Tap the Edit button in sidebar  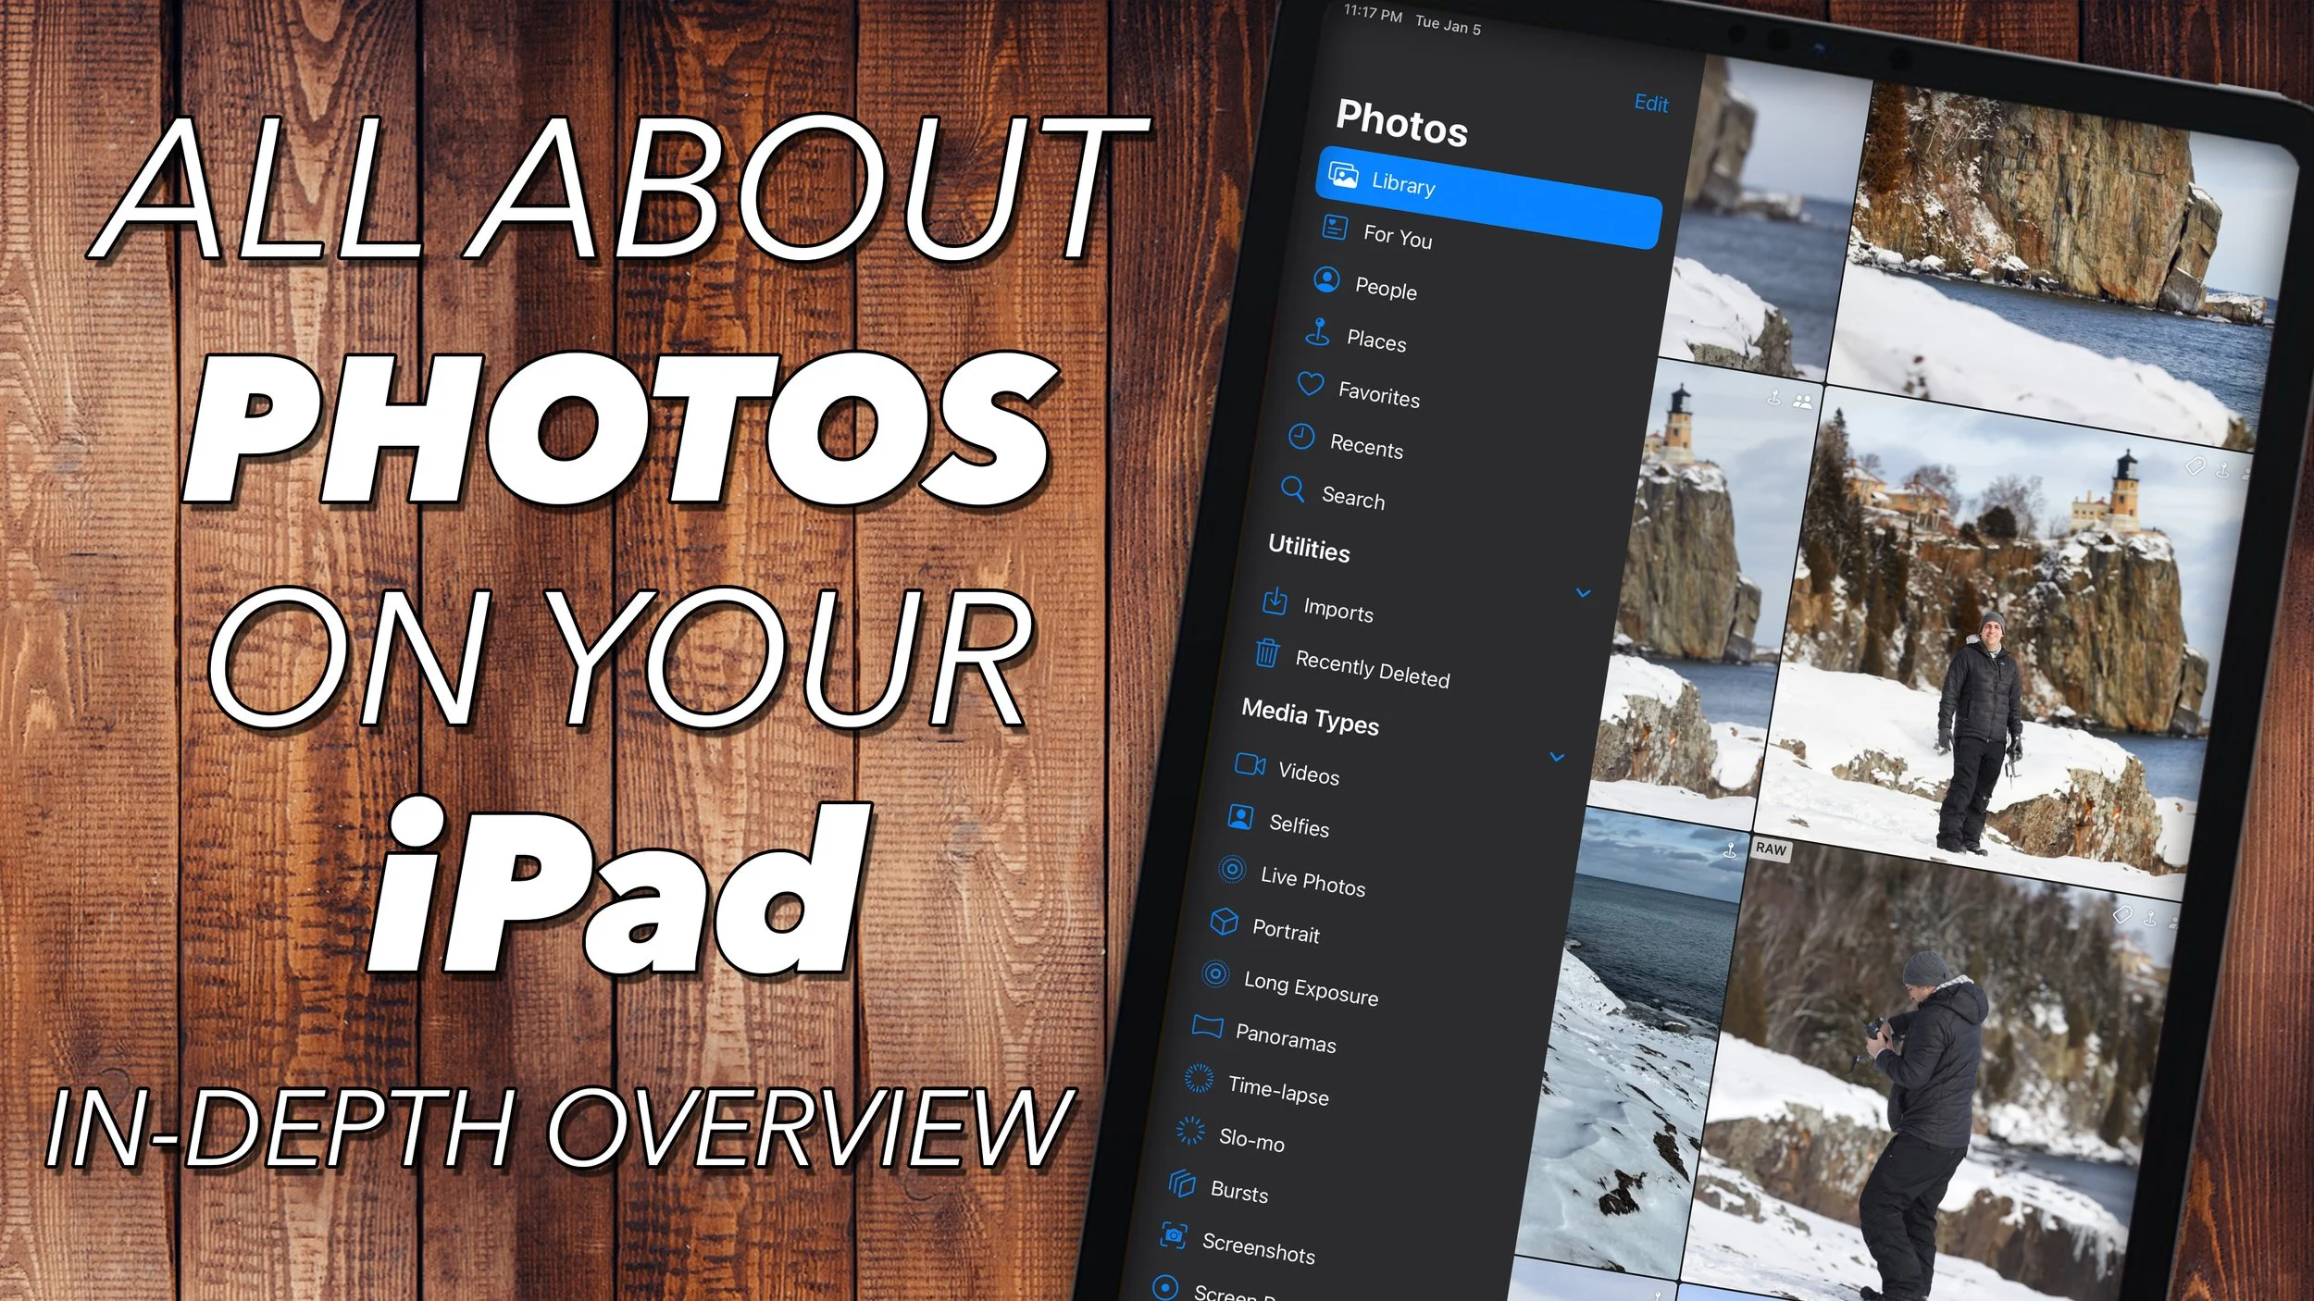1651,103
